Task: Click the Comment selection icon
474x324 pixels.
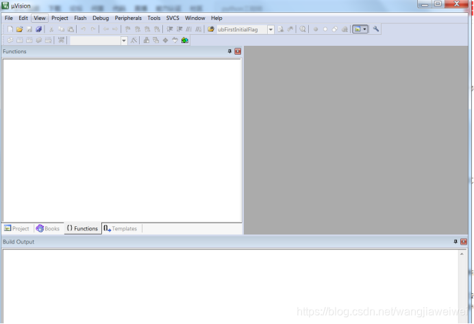Action: [189, 29]
